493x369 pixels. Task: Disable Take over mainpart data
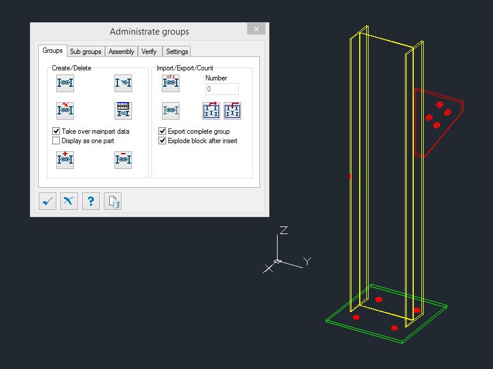[56, 131]
